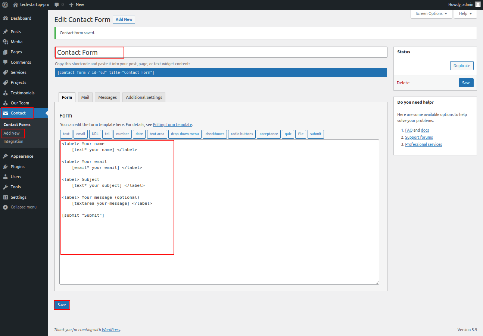Image resolution: width=483 pixels, height=336 pixels.
Task: Open the Media library icon
Action: click(x=6, y=42)
